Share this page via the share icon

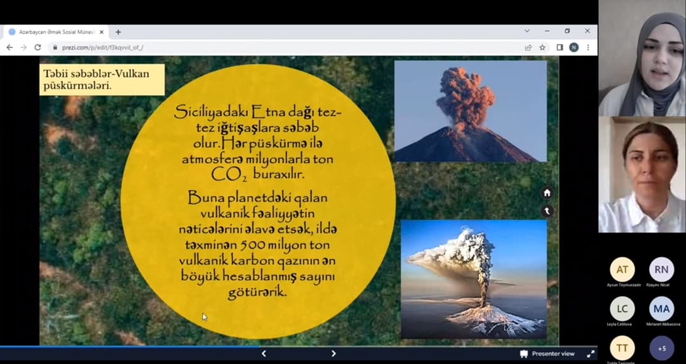(528, 47)
